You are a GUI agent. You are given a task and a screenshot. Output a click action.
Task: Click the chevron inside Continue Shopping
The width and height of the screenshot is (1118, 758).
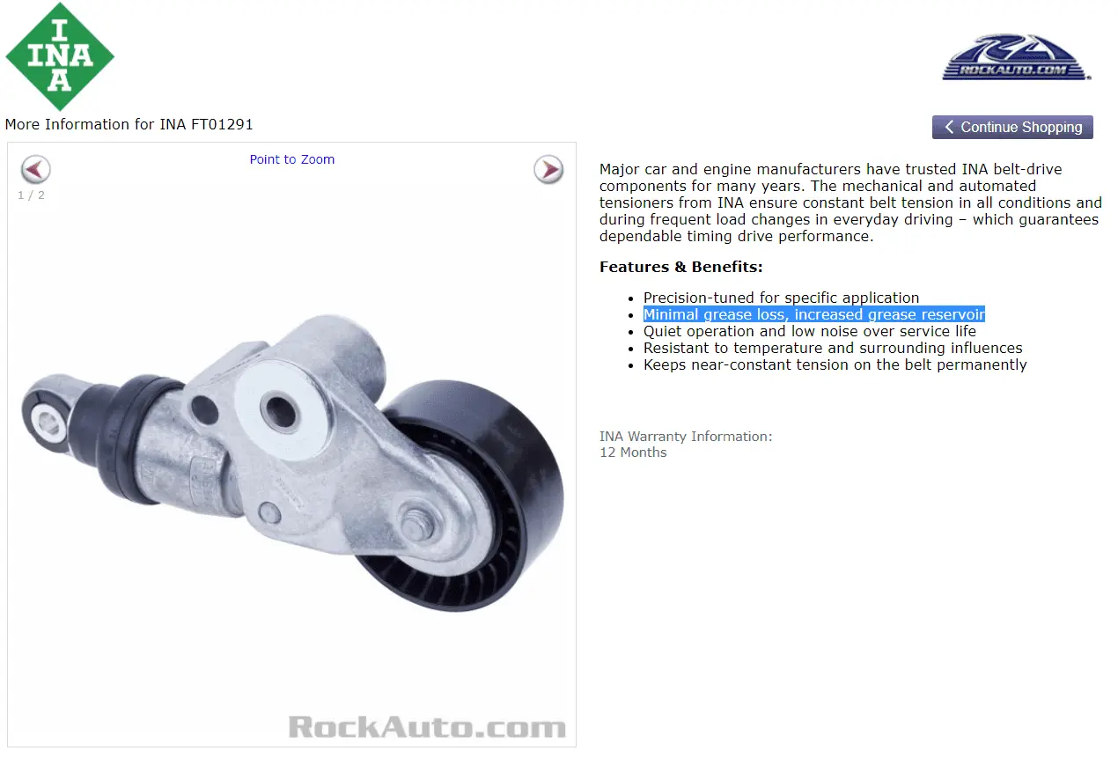point(949,127)
